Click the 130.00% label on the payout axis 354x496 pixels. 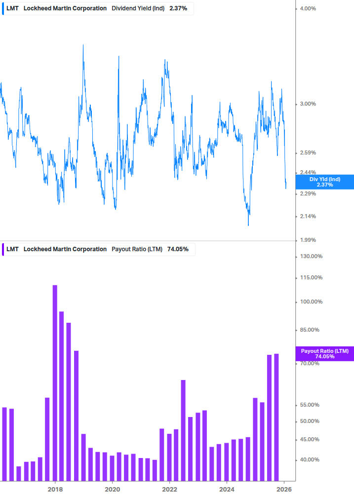pos(311,256)
